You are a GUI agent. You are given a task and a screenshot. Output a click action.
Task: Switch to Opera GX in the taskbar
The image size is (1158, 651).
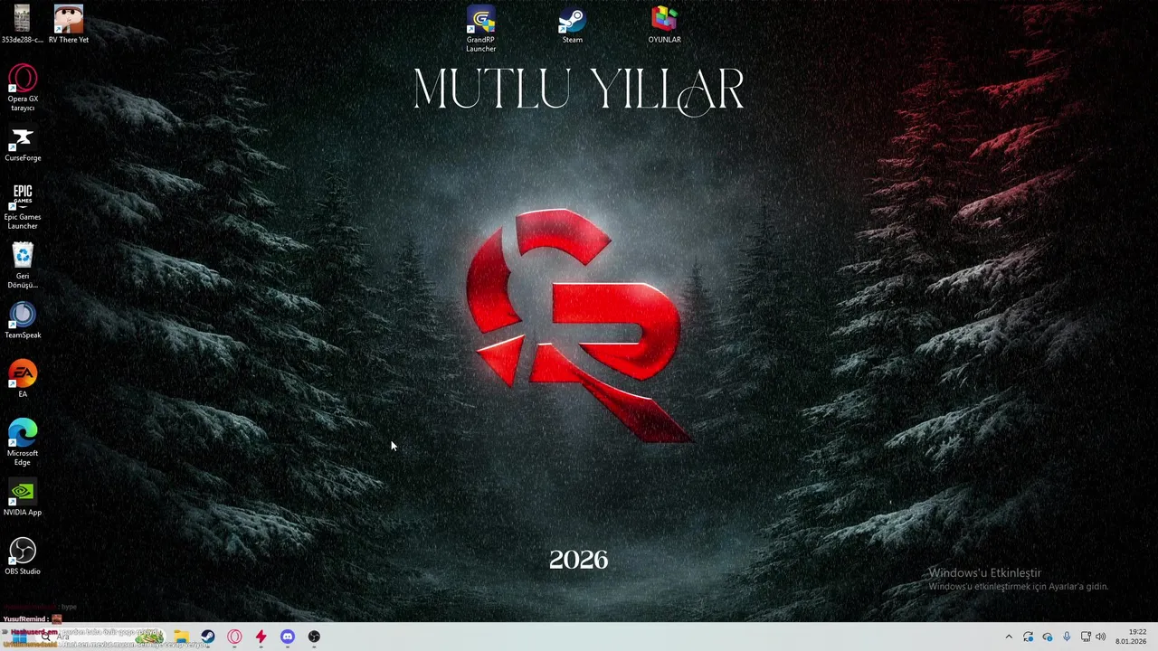(x=234, y=637)
